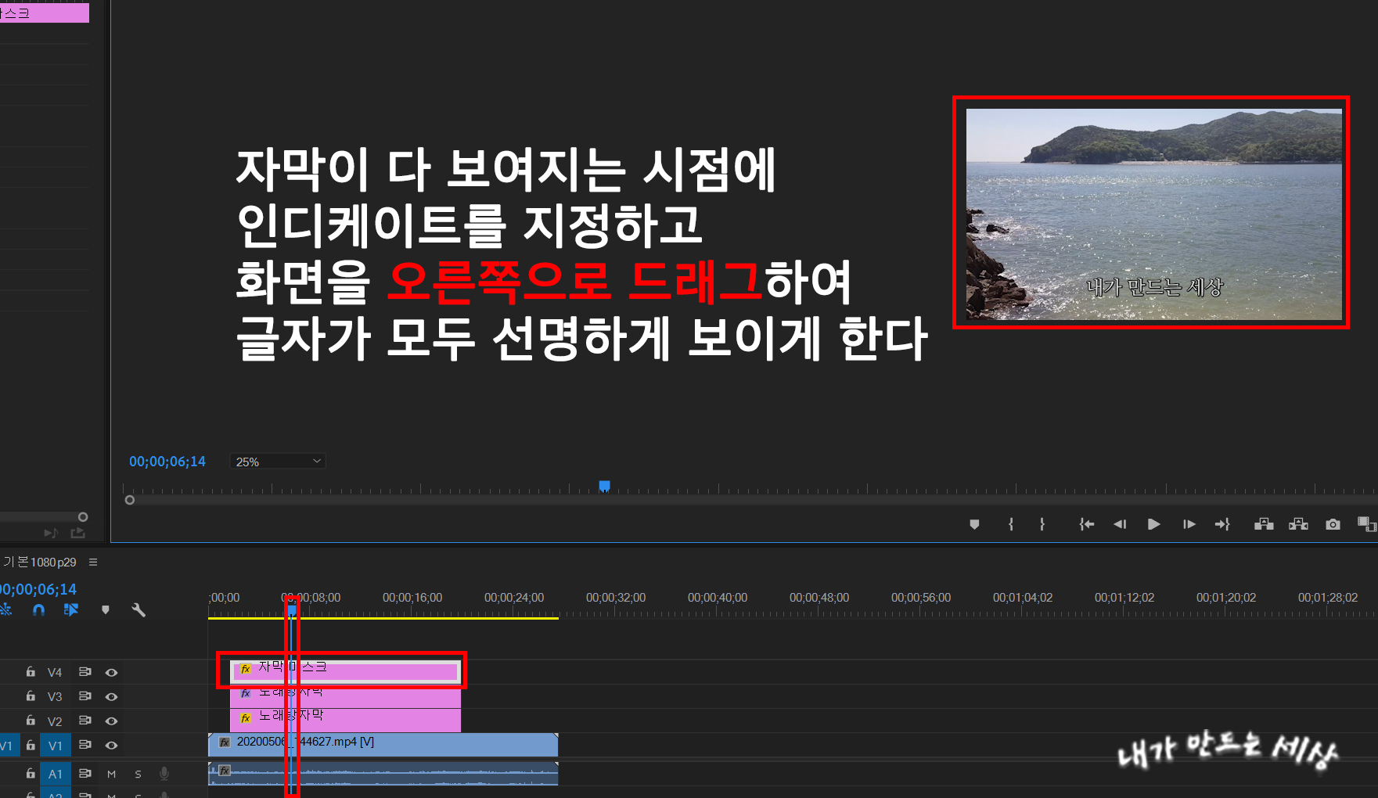1378x798 pixels.
Task: Open Comparison View in Program monitor
Action: click(1367, 524)
